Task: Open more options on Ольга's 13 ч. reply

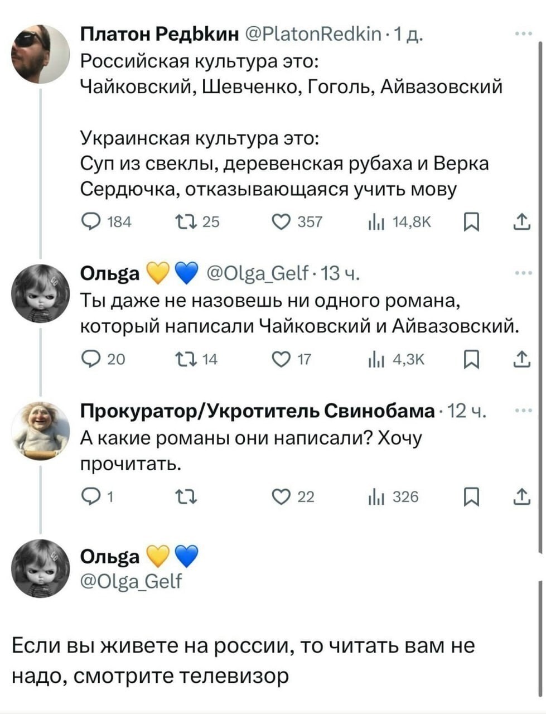Action: tap(523, 273)
